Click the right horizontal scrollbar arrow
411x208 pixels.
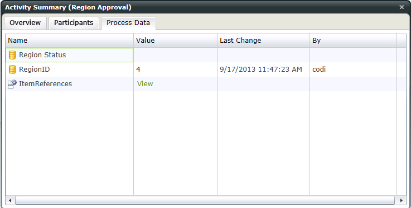click(x=402, y=200)
